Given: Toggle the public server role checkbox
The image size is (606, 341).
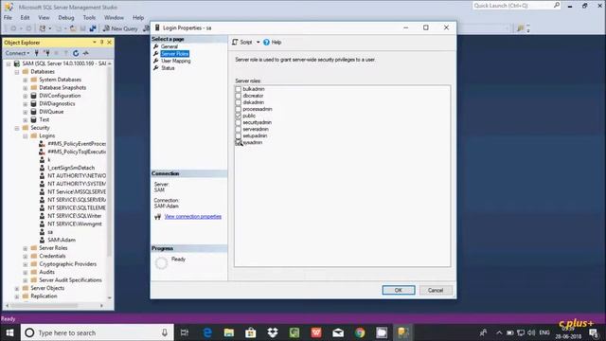Looking at the screenshot, I should (x=238, y=116).
